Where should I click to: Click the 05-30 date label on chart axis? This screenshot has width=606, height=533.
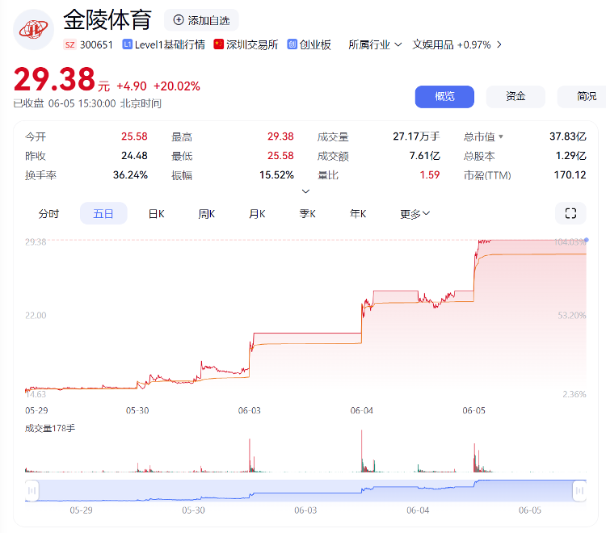[x=137, y=410]
